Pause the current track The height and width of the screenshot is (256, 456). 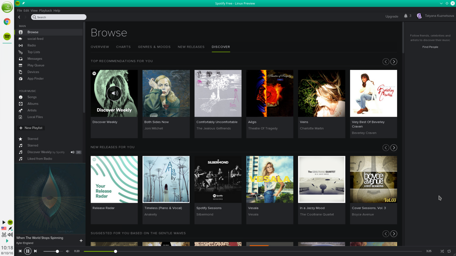coord(28,251)
